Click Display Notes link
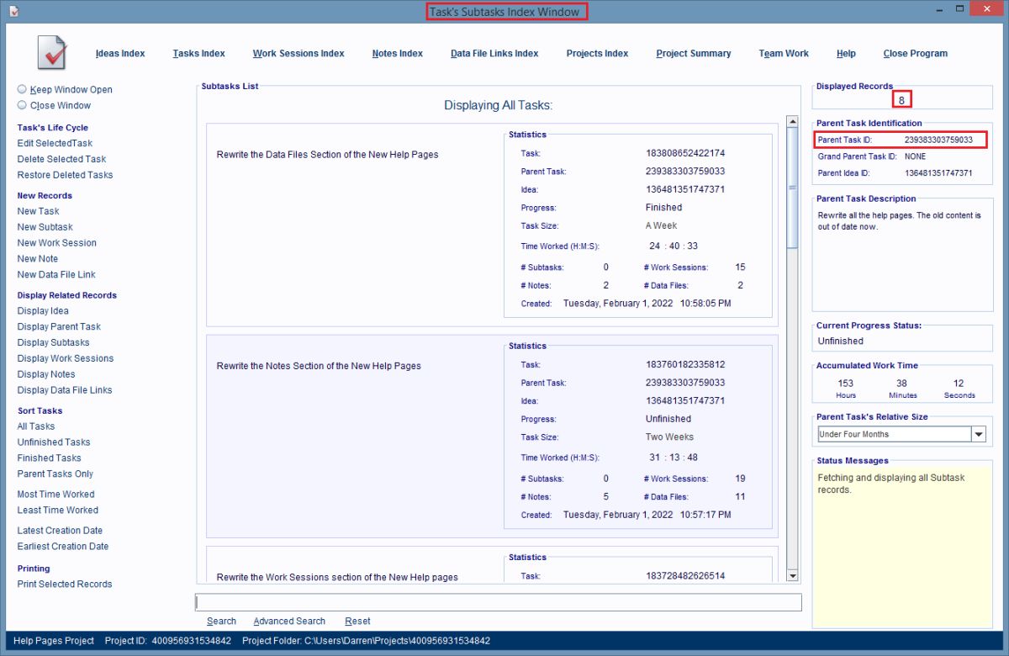The image size is (1009, 656). [x=46, y=374]
